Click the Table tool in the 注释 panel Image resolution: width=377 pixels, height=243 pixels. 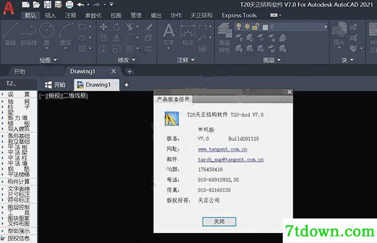(202, 49)
